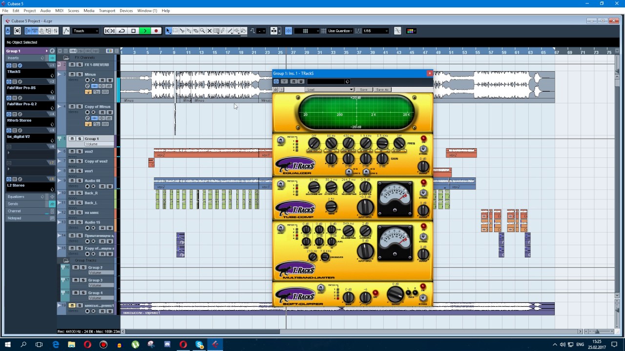
Task: Open the Automation mode Touch dropdown
Action: click(85, 31)
